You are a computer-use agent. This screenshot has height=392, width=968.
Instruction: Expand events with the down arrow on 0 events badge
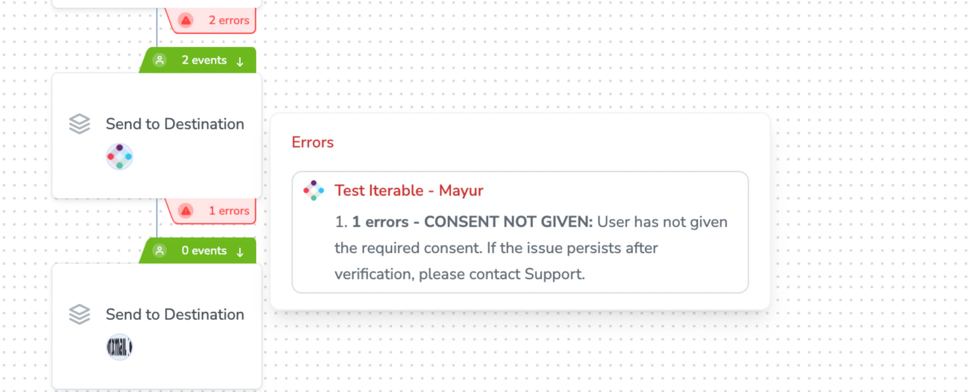pyautogui.click(x=240, y=251)
